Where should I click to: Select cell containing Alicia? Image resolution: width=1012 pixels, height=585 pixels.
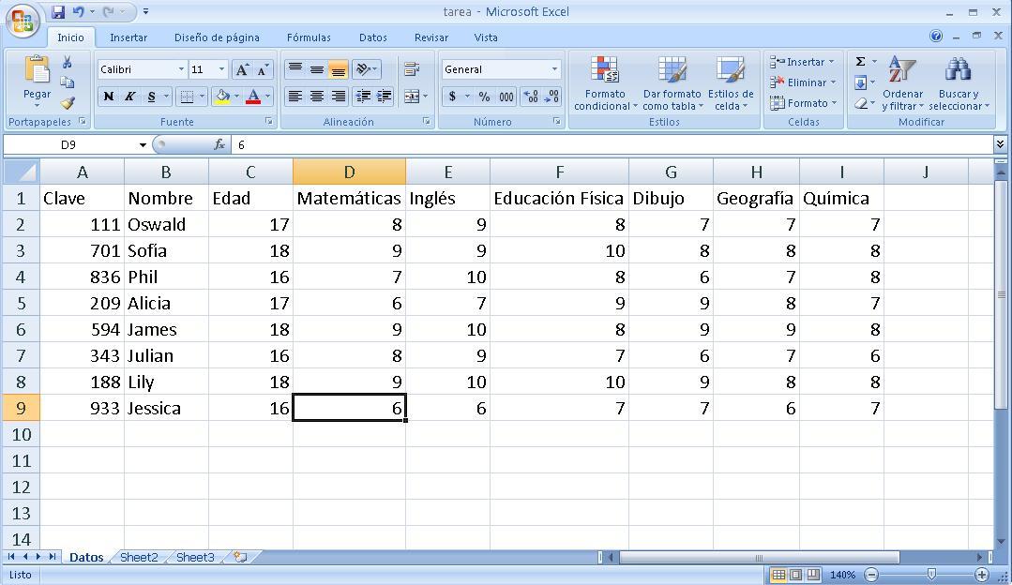click(166, 303)
